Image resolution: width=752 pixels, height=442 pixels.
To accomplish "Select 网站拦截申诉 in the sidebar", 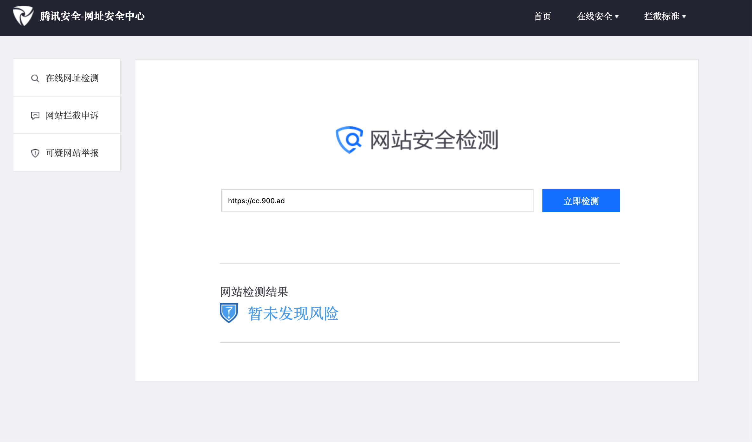I will 72,116.
